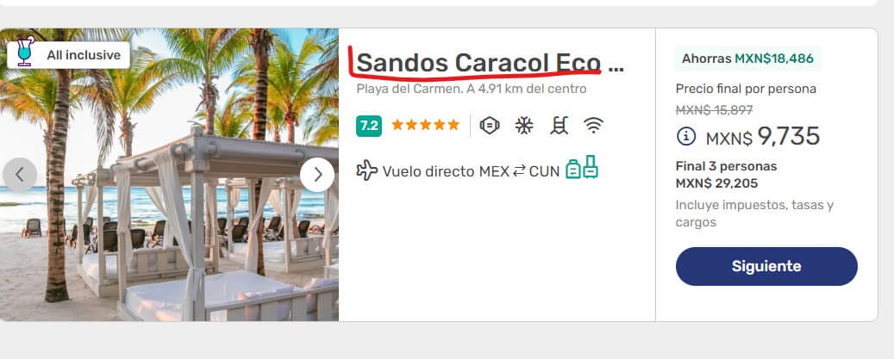Click the Ahorras MXN$18,486 savings tag
This screenshot has height=359, width=894.
click(x=747, y=59)
